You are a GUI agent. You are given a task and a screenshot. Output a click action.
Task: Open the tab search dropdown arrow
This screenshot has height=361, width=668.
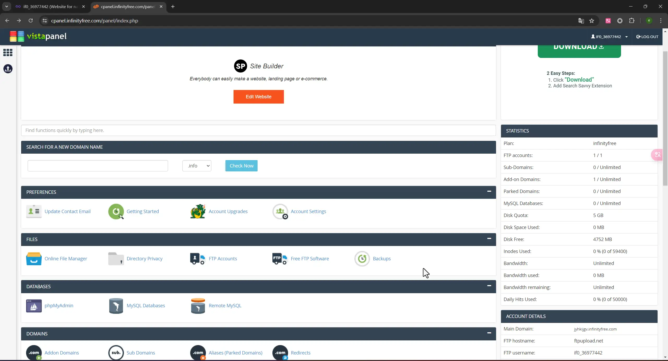click(x=7, y=7)
